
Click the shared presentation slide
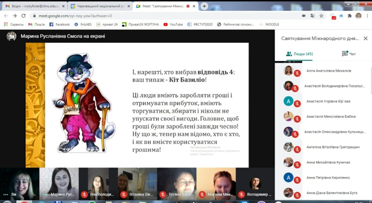click(137, 105)
